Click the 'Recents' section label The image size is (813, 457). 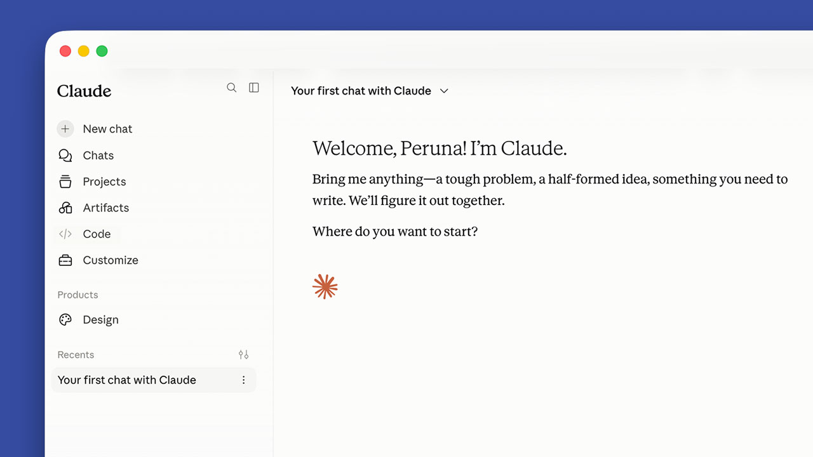(76, 355)
